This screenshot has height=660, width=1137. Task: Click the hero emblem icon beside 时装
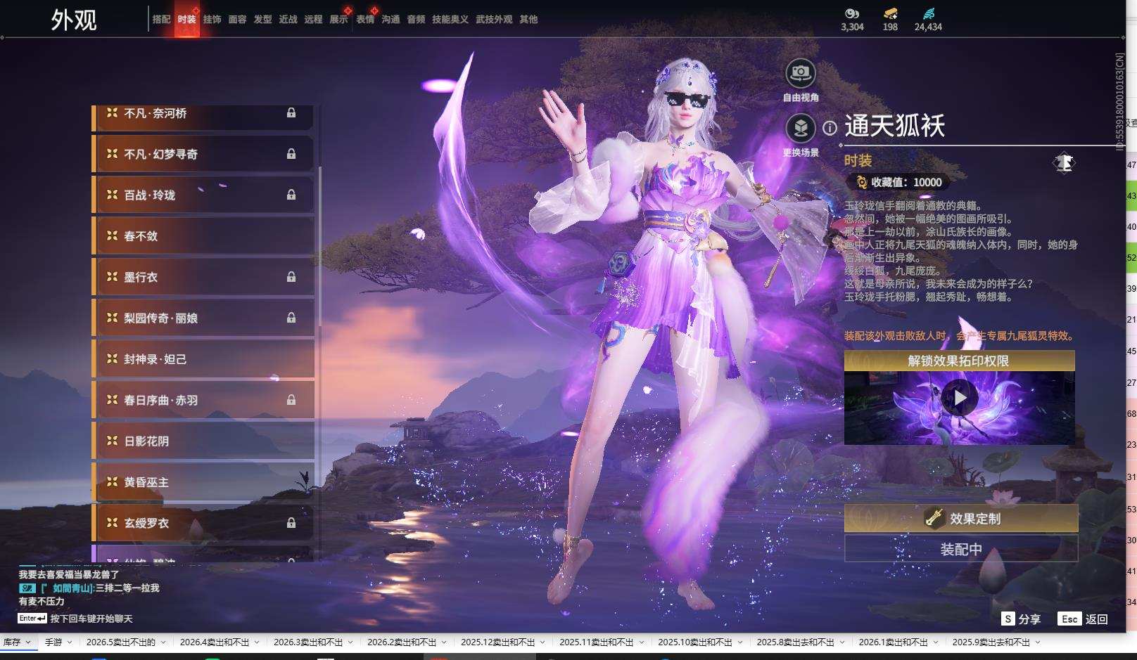point(1064,163)
